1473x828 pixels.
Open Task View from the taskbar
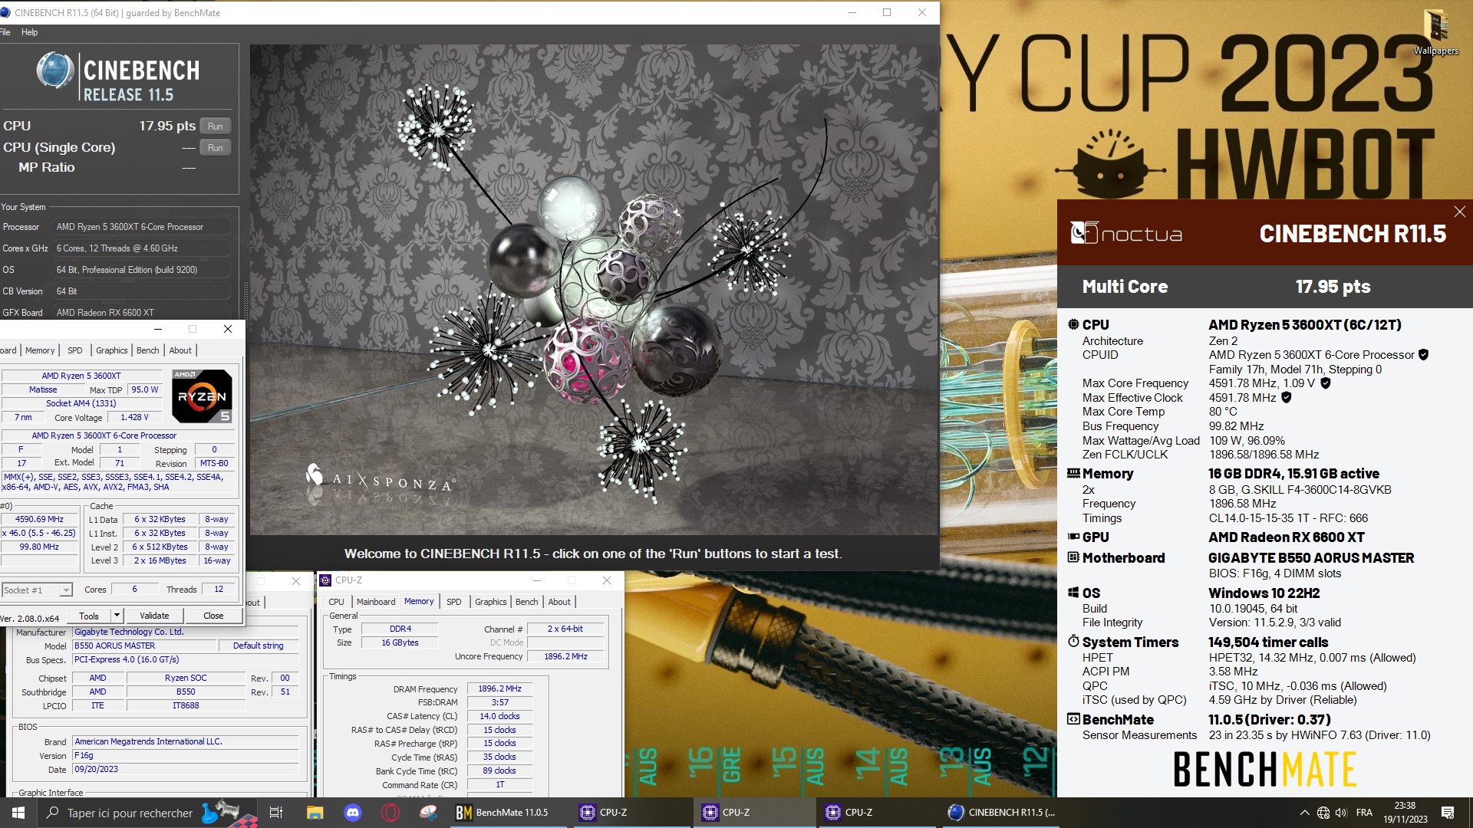tap(276, 813)
